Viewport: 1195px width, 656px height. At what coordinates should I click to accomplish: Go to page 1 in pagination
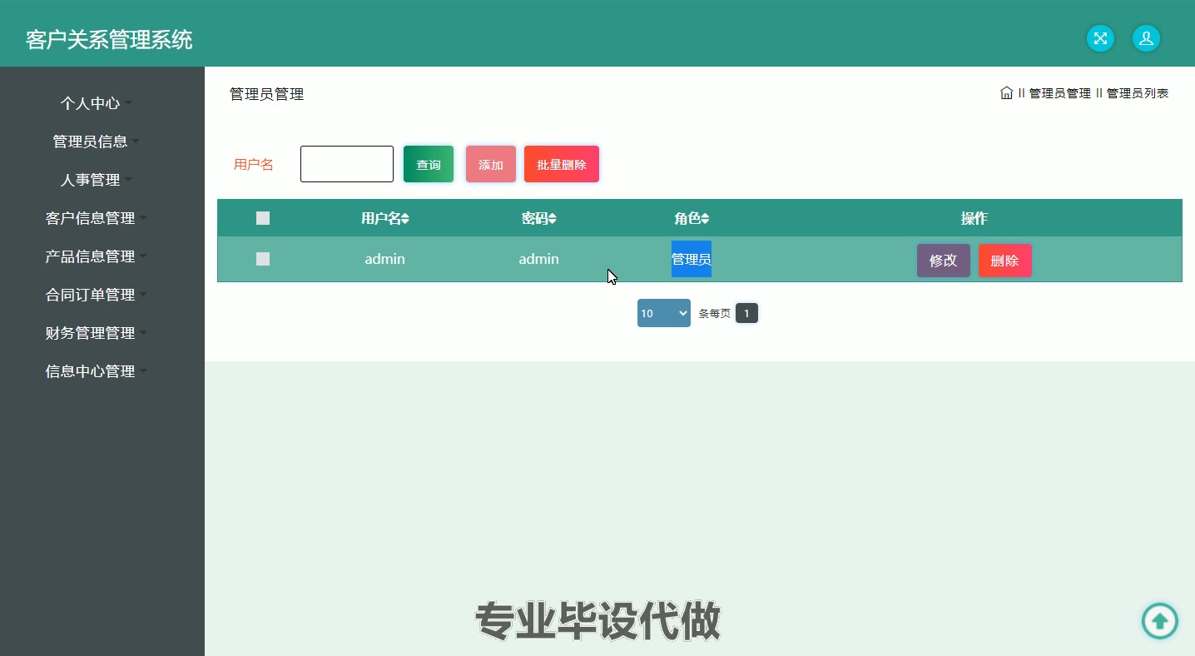click(746, 313)
